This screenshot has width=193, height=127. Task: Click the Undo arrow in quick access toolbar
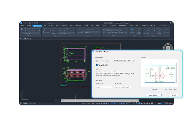click(39, 23)
